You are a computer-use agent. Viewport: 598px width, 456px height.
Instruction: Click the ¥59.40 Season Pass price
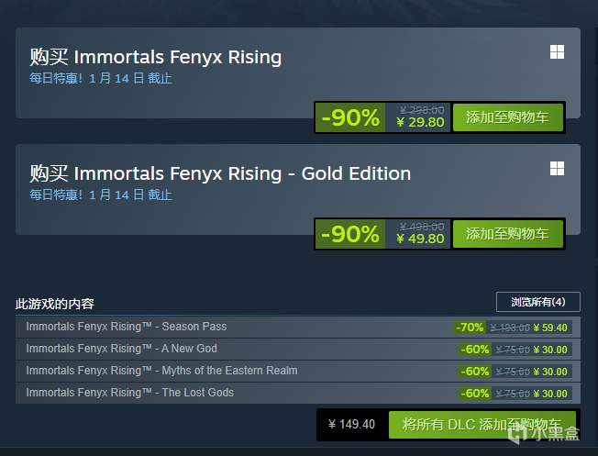553,328
